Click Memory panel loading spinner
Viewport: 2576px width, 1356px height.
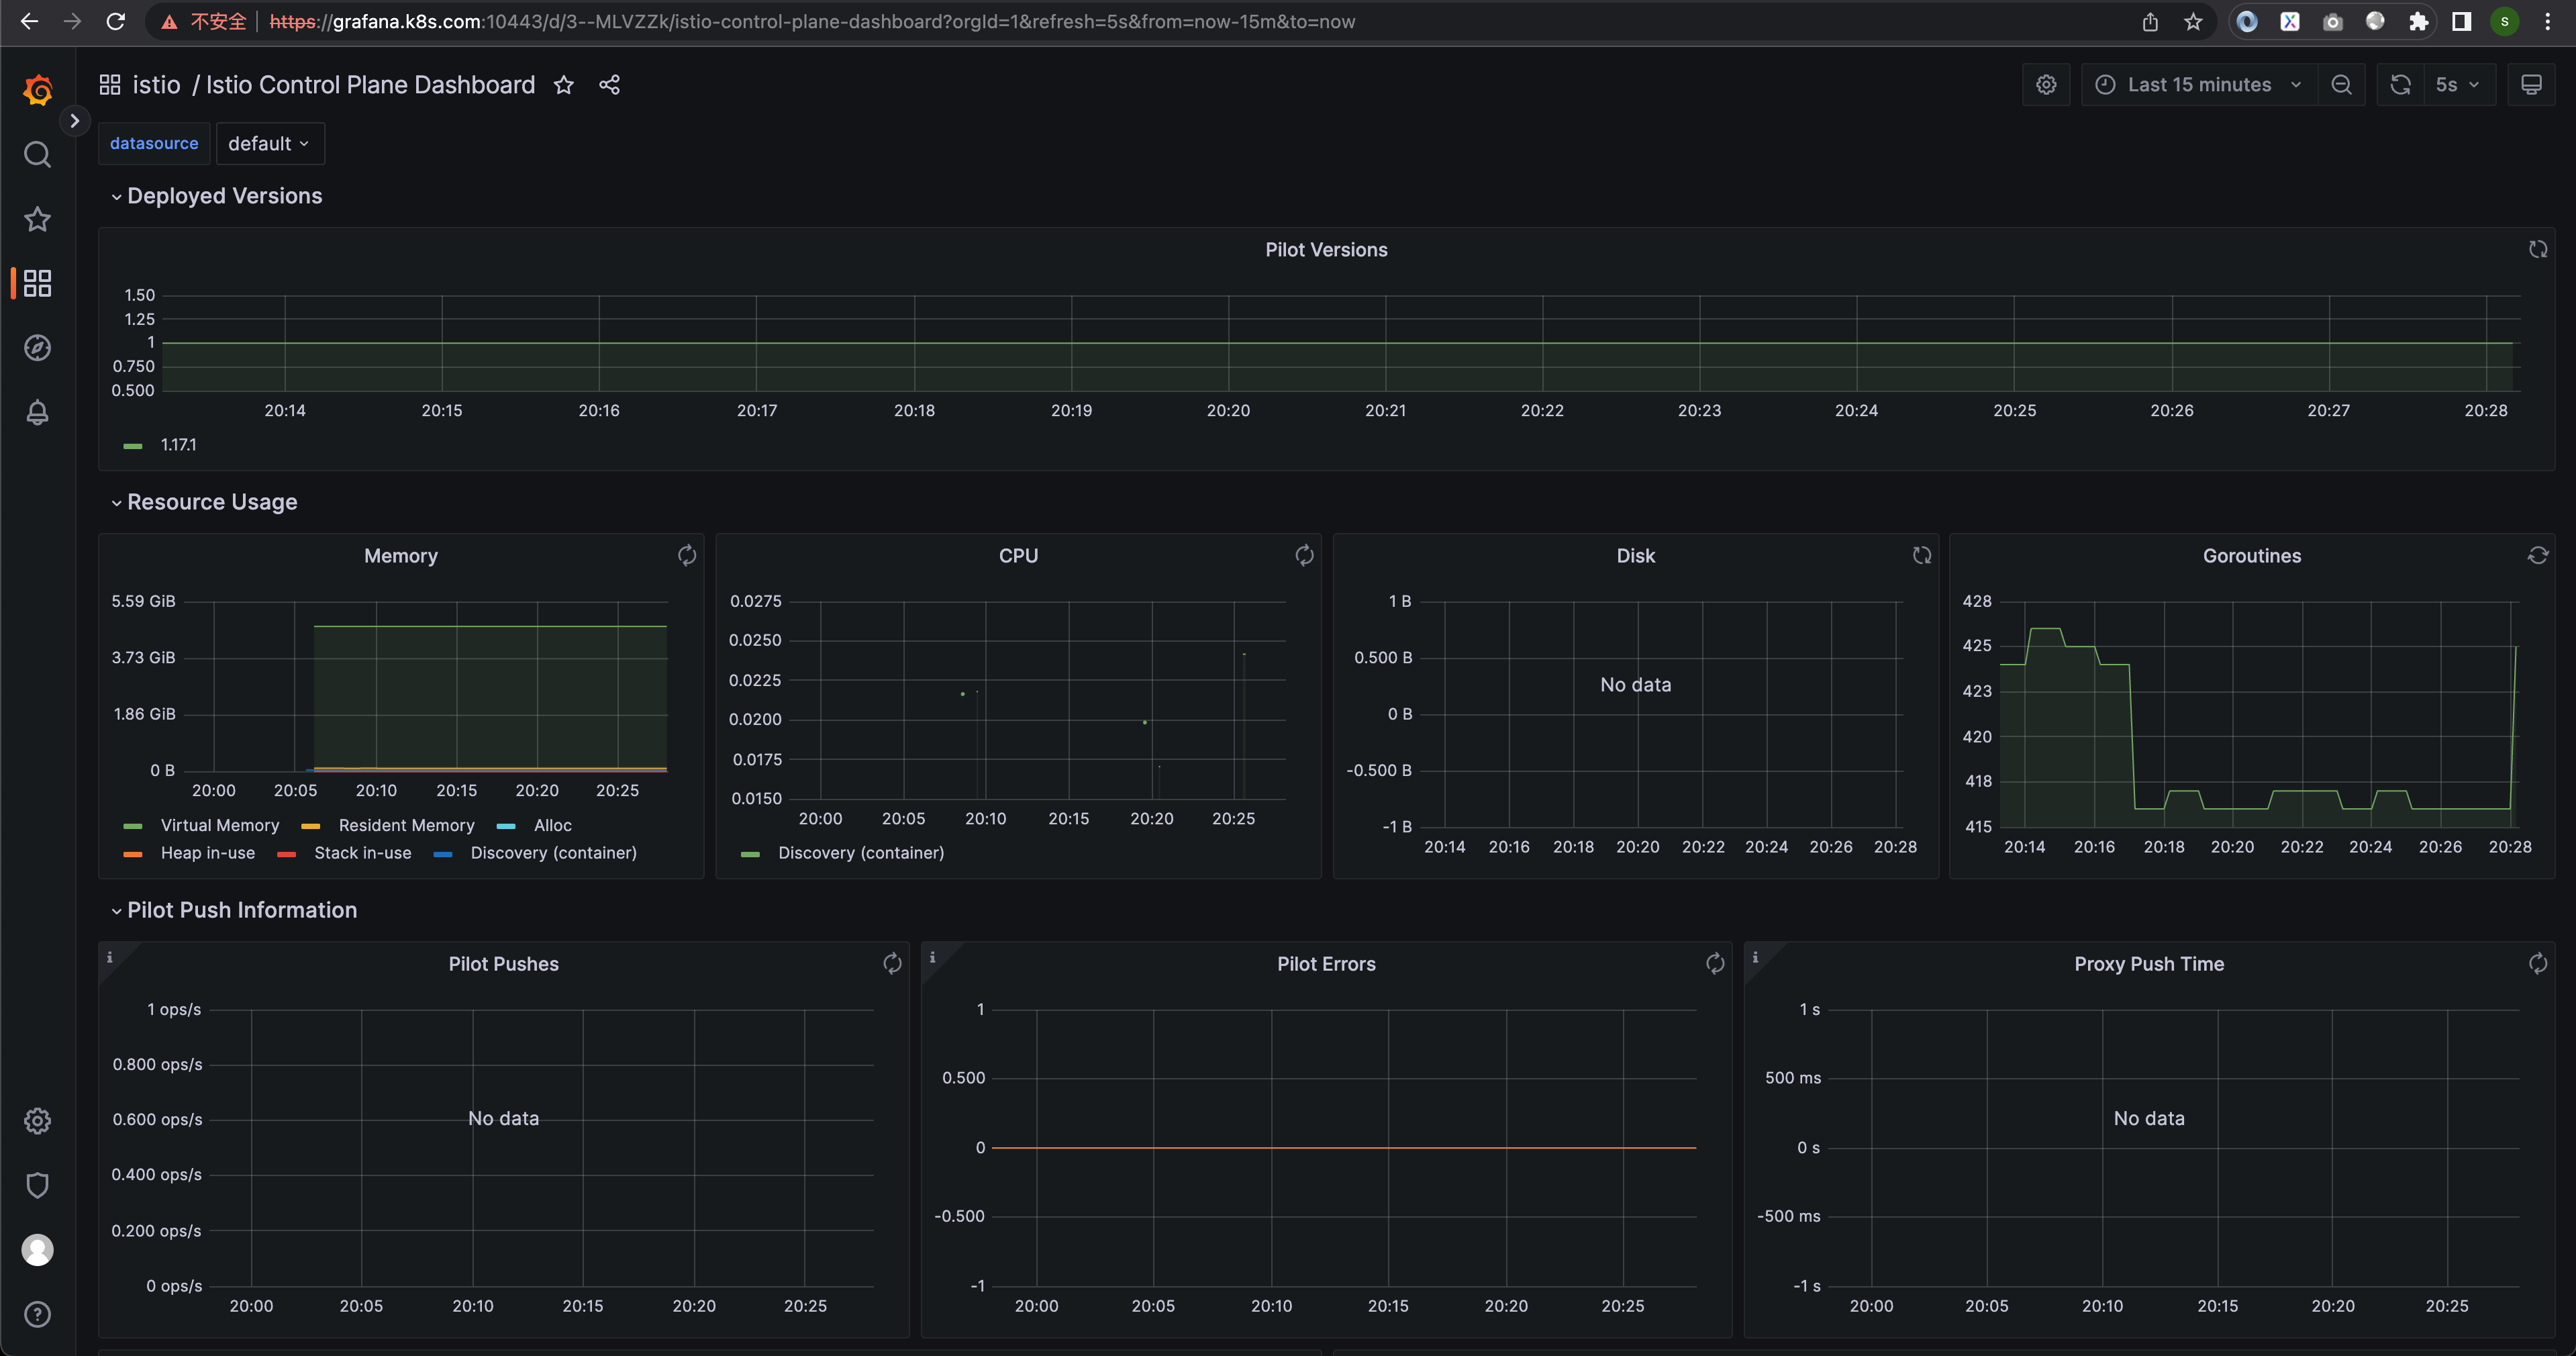click(x=687, y=555)
